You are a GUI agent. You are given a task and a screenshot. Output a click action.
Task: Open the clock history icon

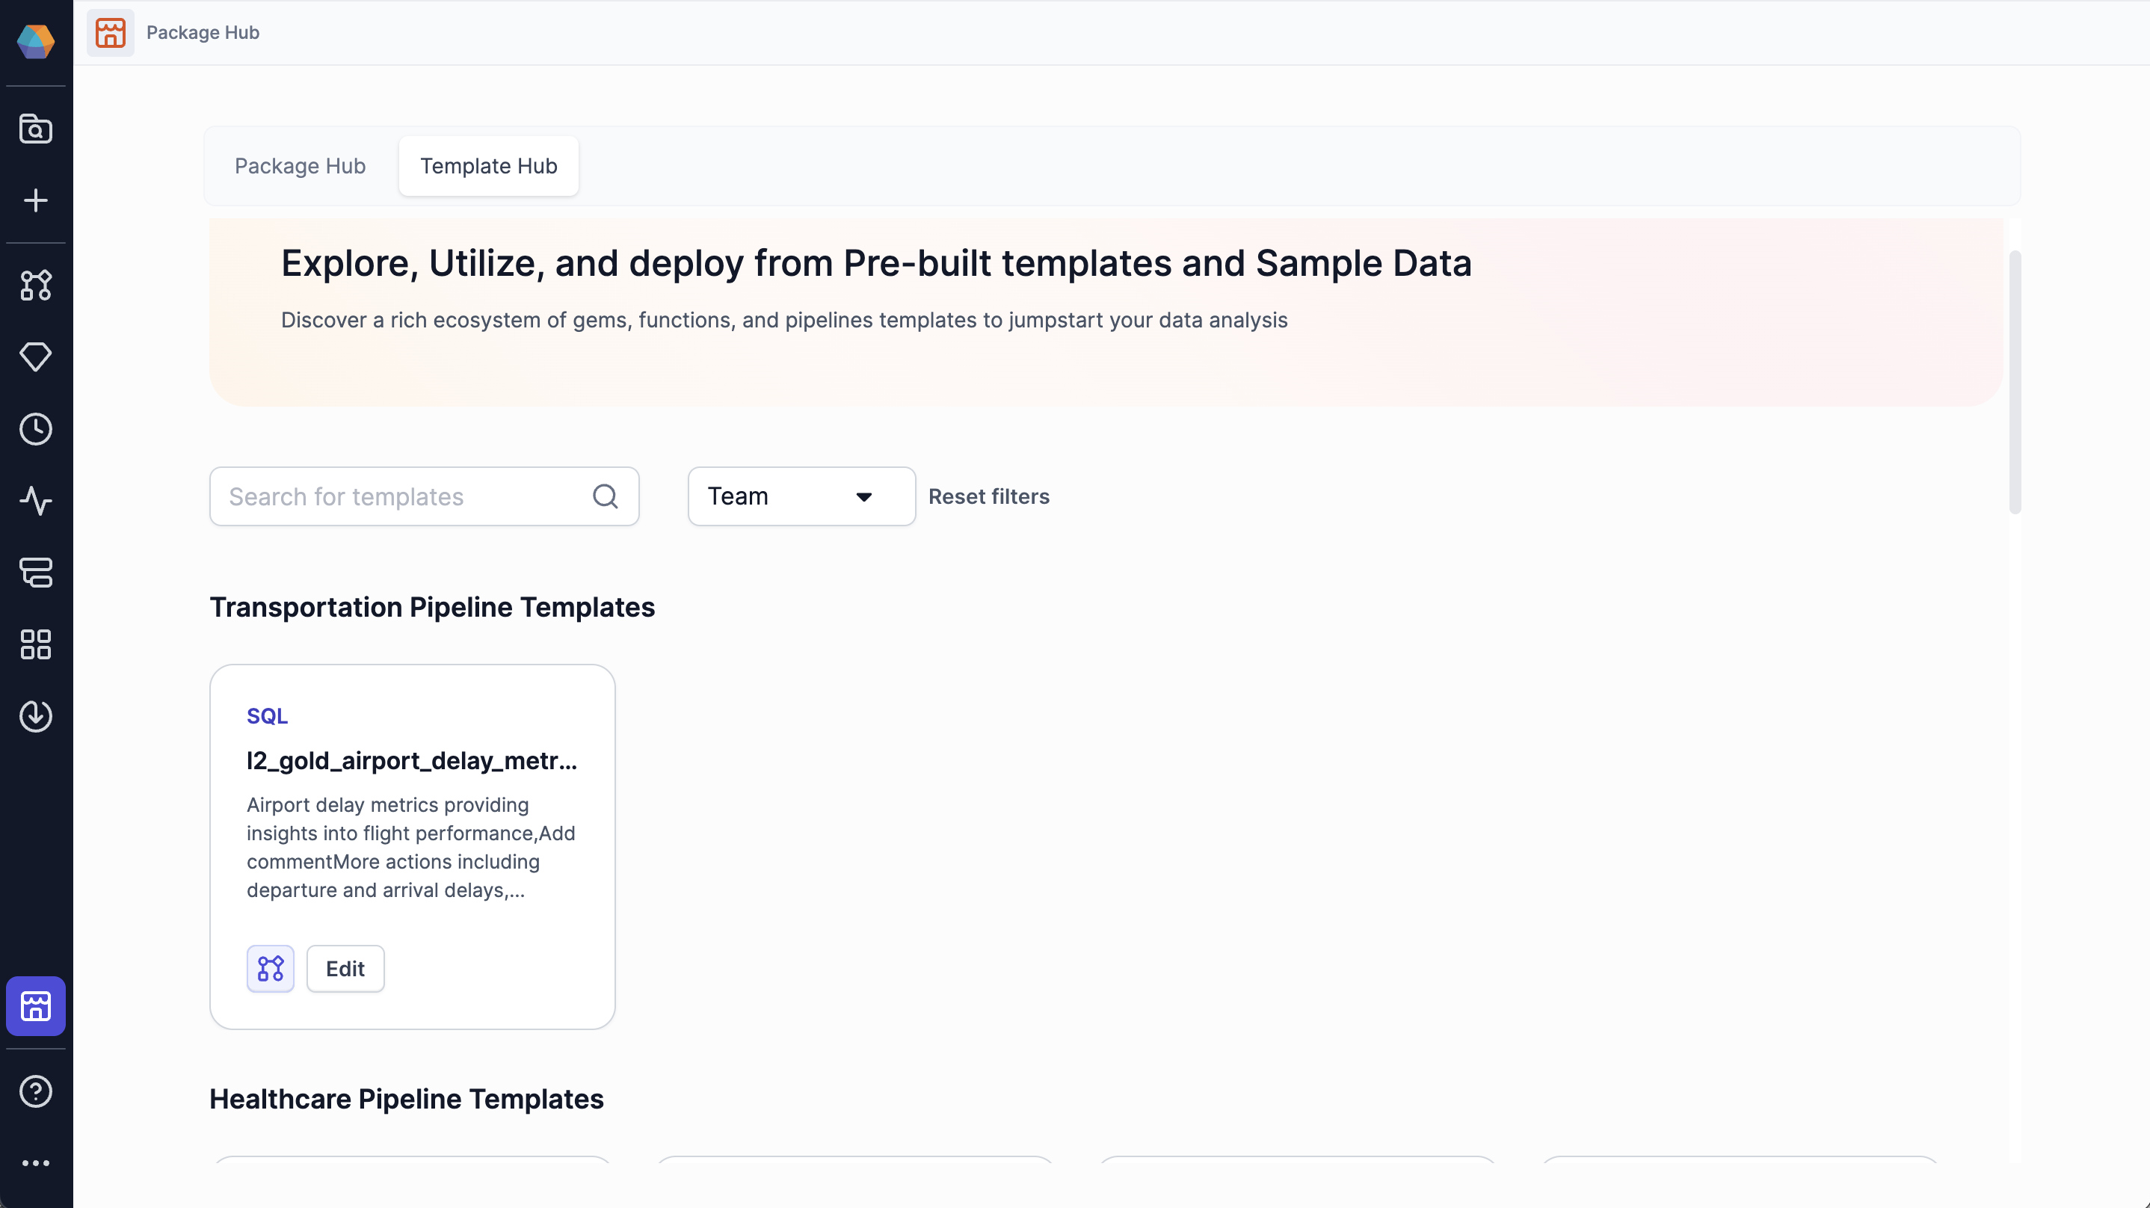(36, 429)
